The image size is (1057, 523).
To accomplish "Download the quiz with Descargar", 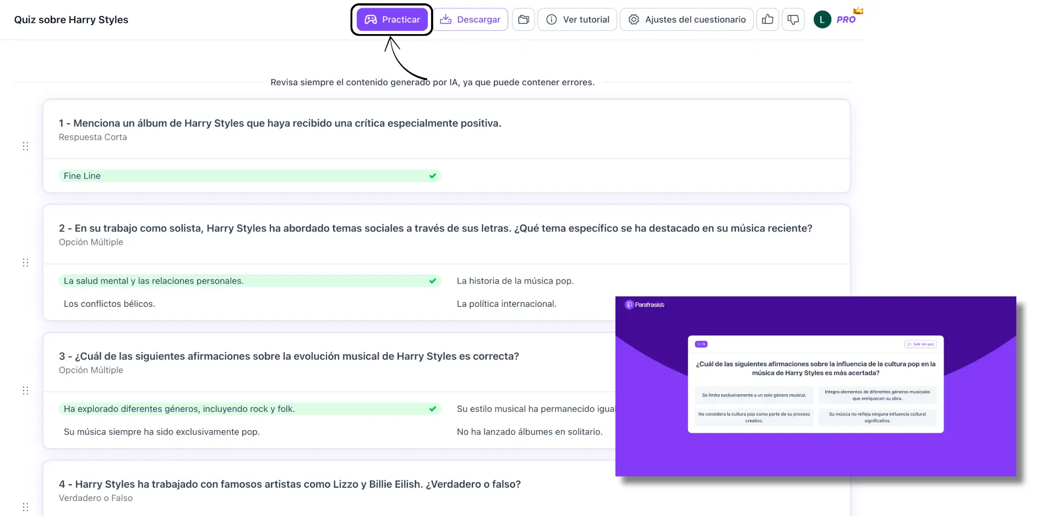I will [x=471, y=20].
